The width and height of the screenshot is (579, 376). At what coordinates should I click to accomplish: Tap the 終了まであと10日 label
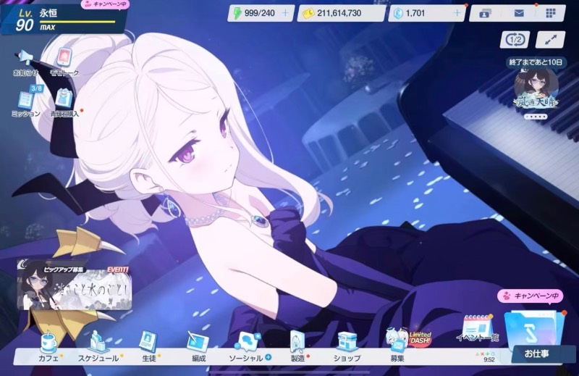(536, 62)
